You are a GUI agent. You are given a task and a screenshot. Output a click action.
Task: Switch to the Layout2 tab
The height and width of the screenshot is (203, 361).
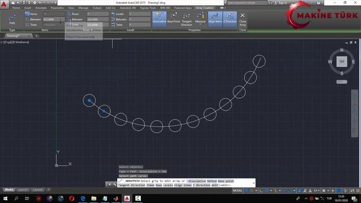pyautogui.click(x=37, y=189)
